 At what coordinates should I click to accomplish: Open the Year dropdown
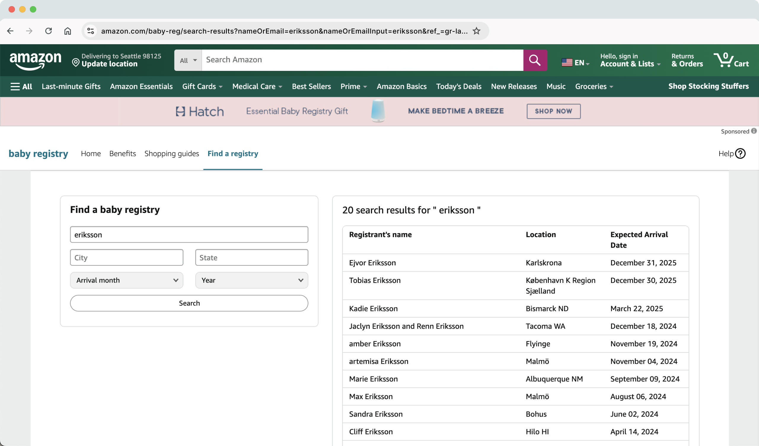[x=251, y=280]
